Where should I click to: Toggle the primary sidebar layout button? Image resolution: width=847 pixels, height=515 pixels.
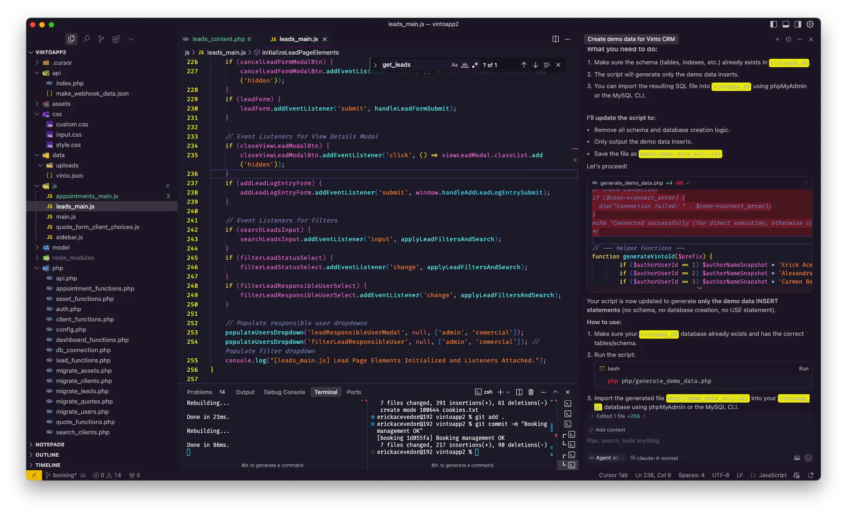774,24
